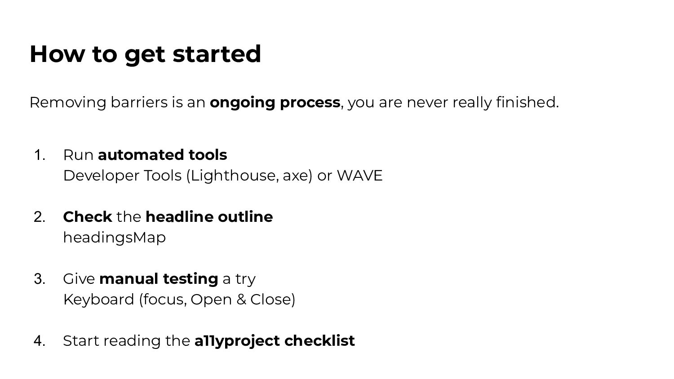Click the 'headline outline' bold text
674x379 pixels.
coord(209,217)
